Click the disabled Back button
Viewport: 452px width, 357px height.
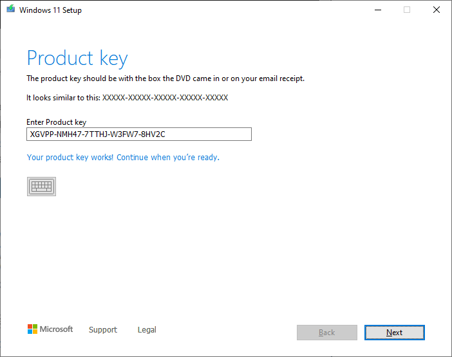(x=327, y=333)
